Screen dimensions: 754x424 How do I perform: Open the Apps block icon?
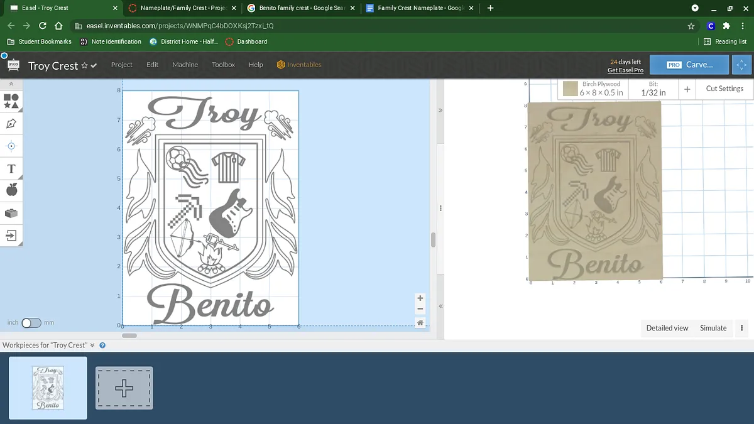tap(11, 213)
